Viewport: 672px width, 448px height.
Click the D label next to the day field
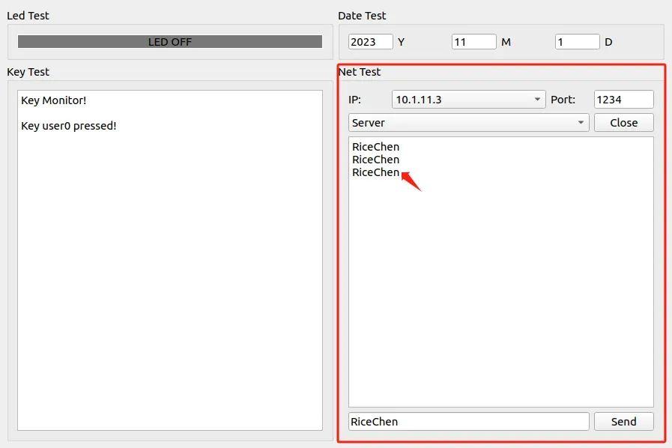point(608,42)
